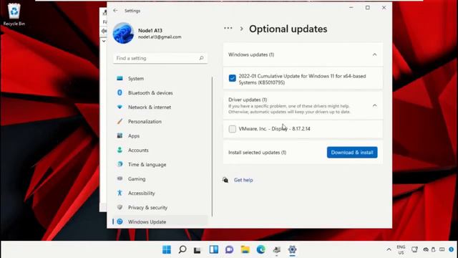This screenshot has width=458, height=258.
Task: Click the ENG US language indicator
Action: click(x=401, y=249)
